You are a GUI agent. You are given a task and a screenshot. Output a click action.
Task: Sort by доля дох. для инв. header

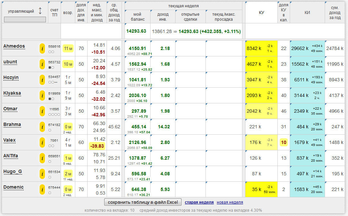click(x=81, y=12)
